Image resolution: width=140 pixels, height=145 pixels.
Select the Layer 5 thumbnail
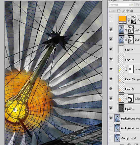[121, 89]
